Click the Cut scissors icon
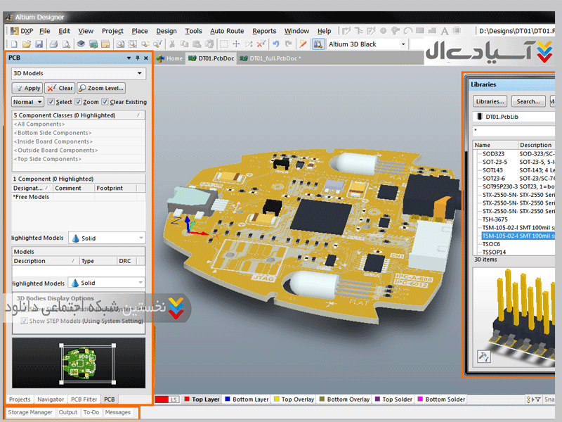 pos(172,44)
